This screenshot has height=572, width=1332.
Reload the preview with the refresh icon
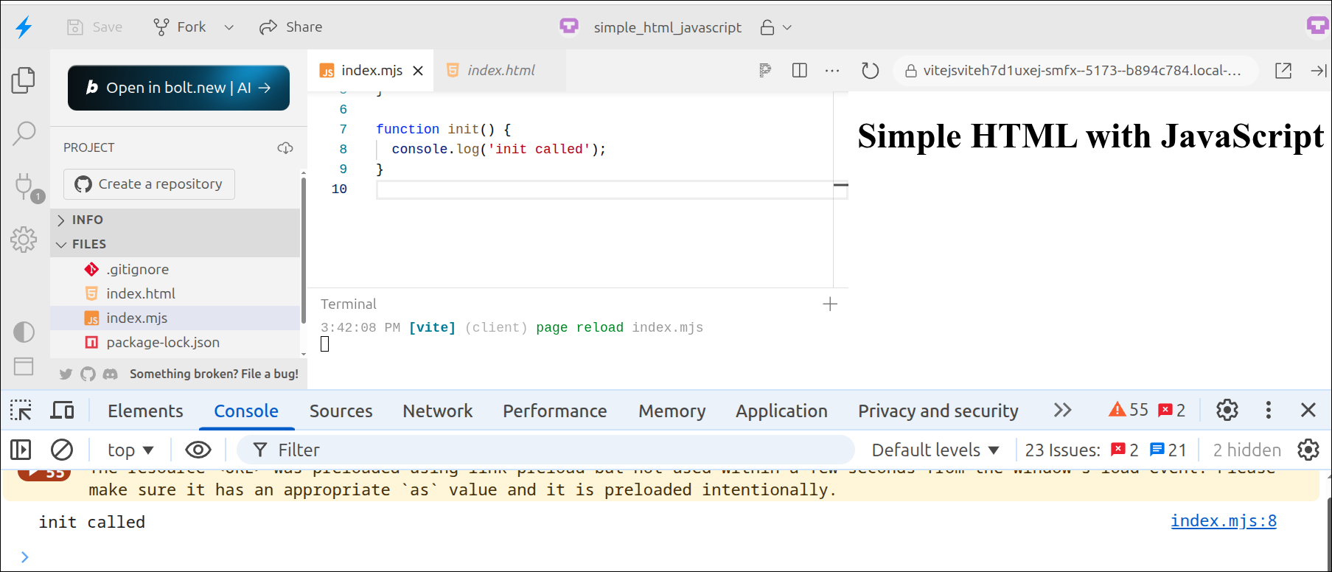tap(870, 71)
